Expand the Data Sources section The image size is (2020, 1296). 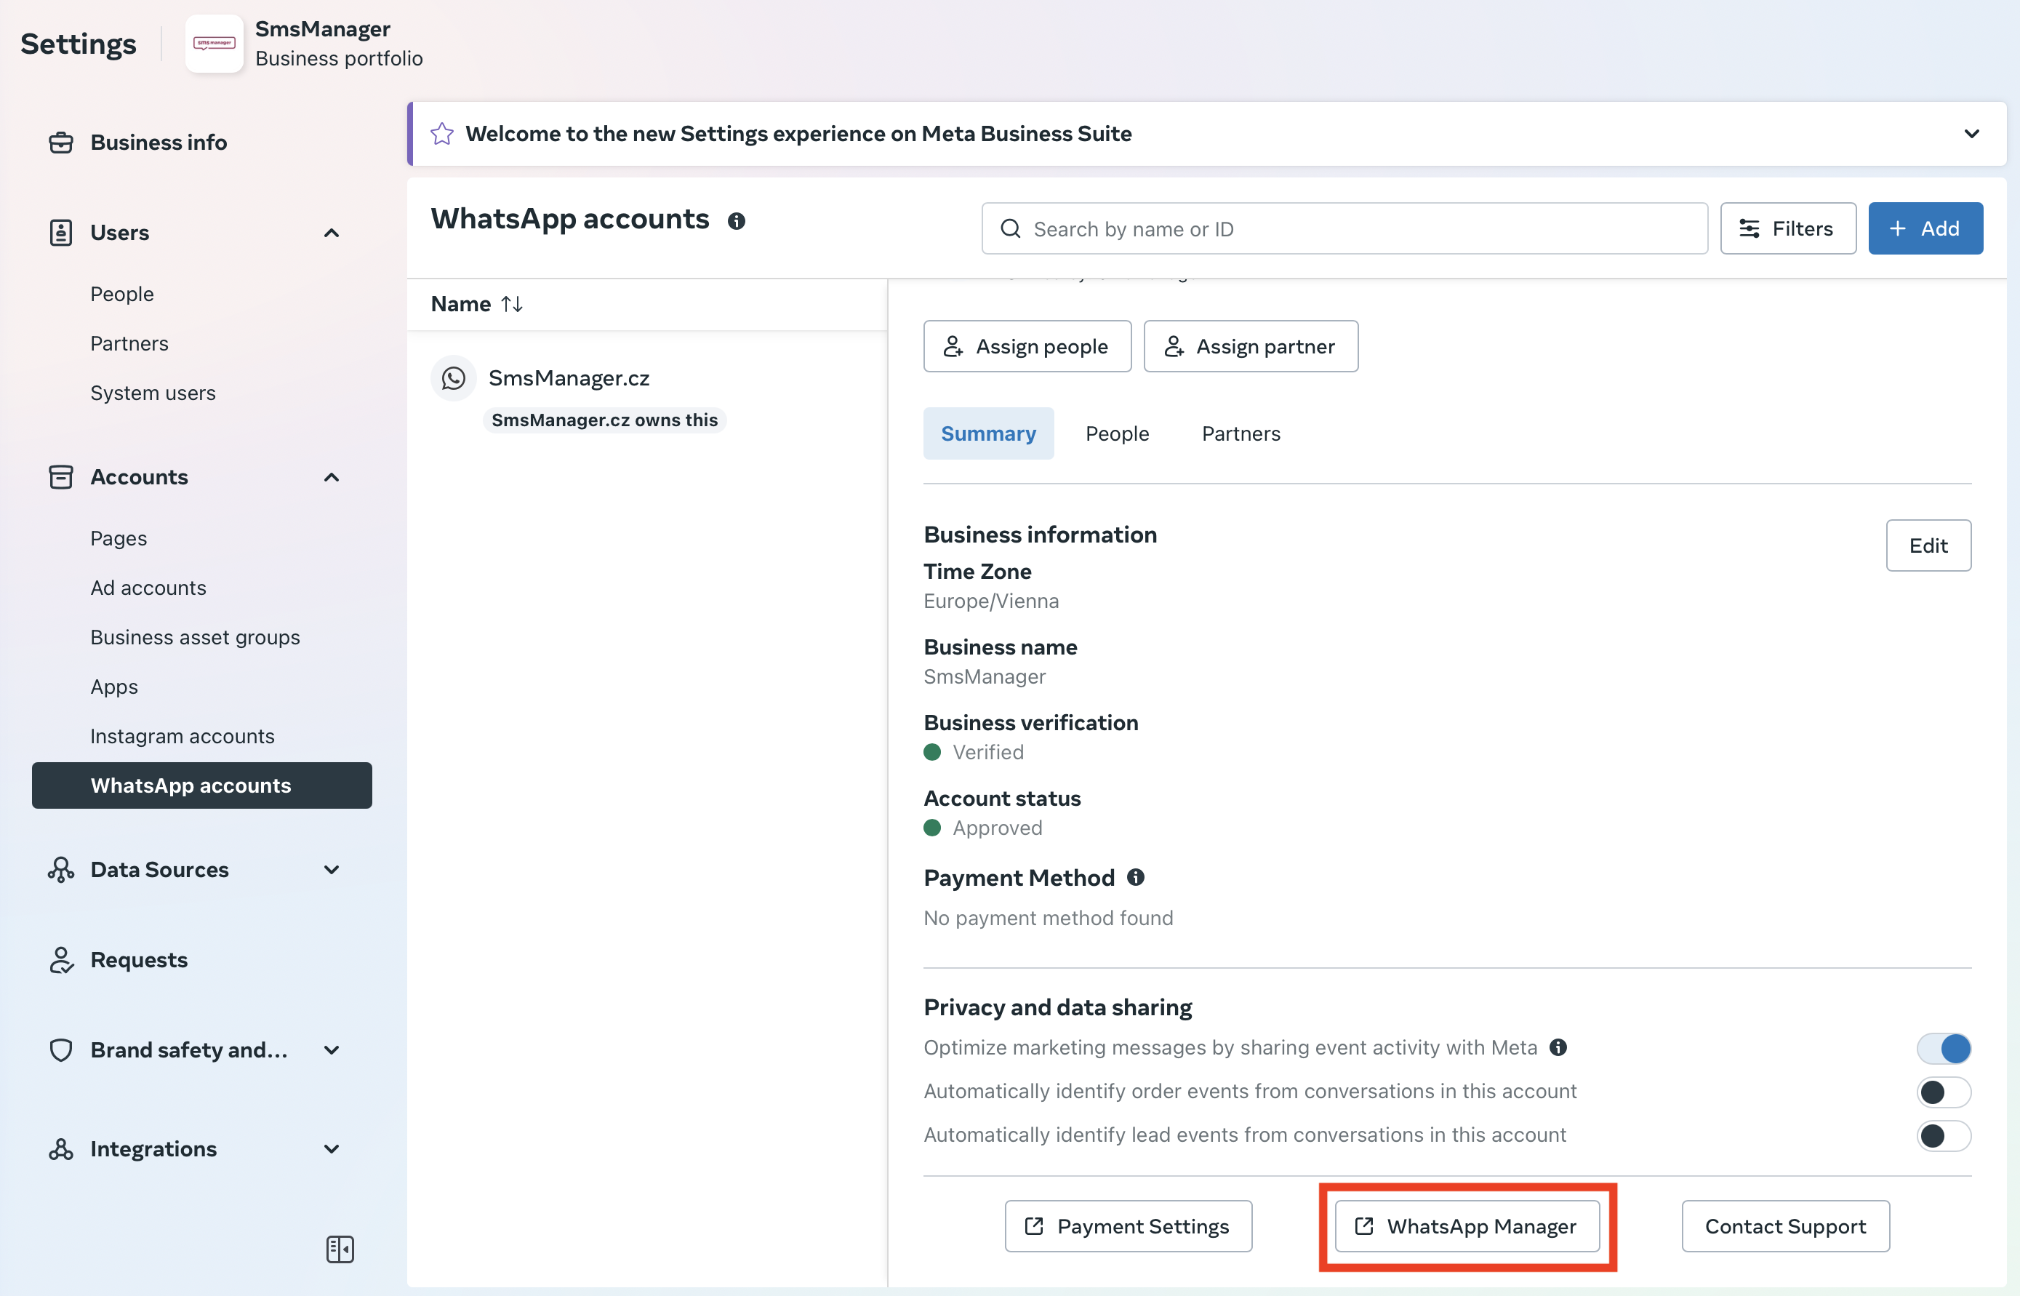pyautogui.click(x=332, y=869)
